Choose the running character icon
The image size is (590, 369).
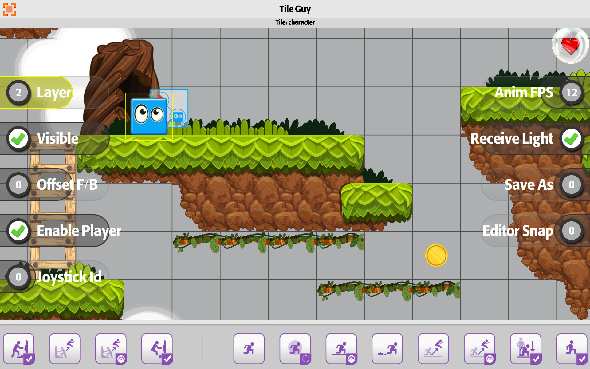[x=249, y=348]
